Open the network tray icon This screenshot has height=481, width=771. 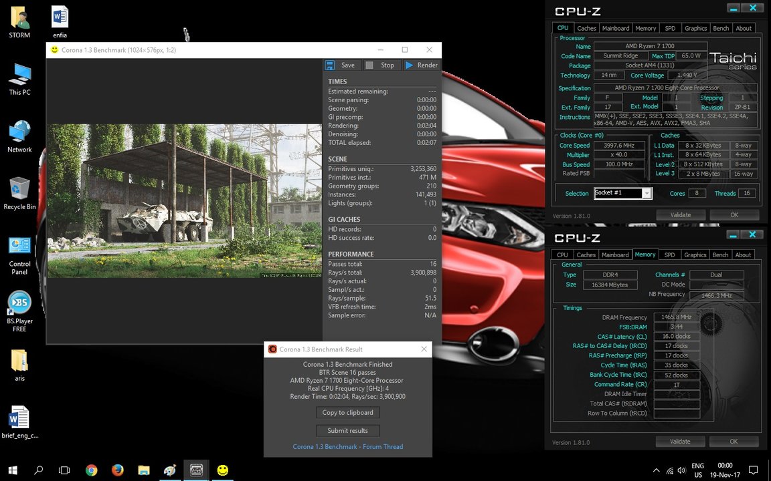670,470
